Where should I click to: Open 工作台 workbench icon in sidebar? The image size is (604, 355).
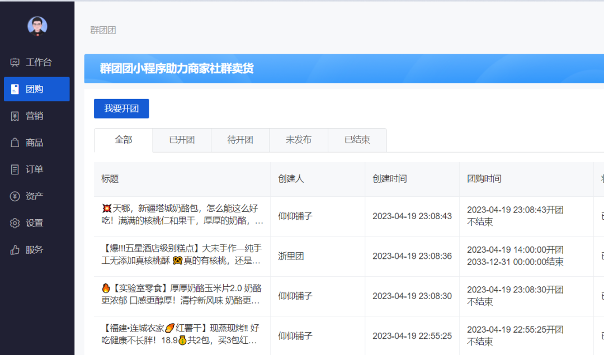tap(15, 63)
